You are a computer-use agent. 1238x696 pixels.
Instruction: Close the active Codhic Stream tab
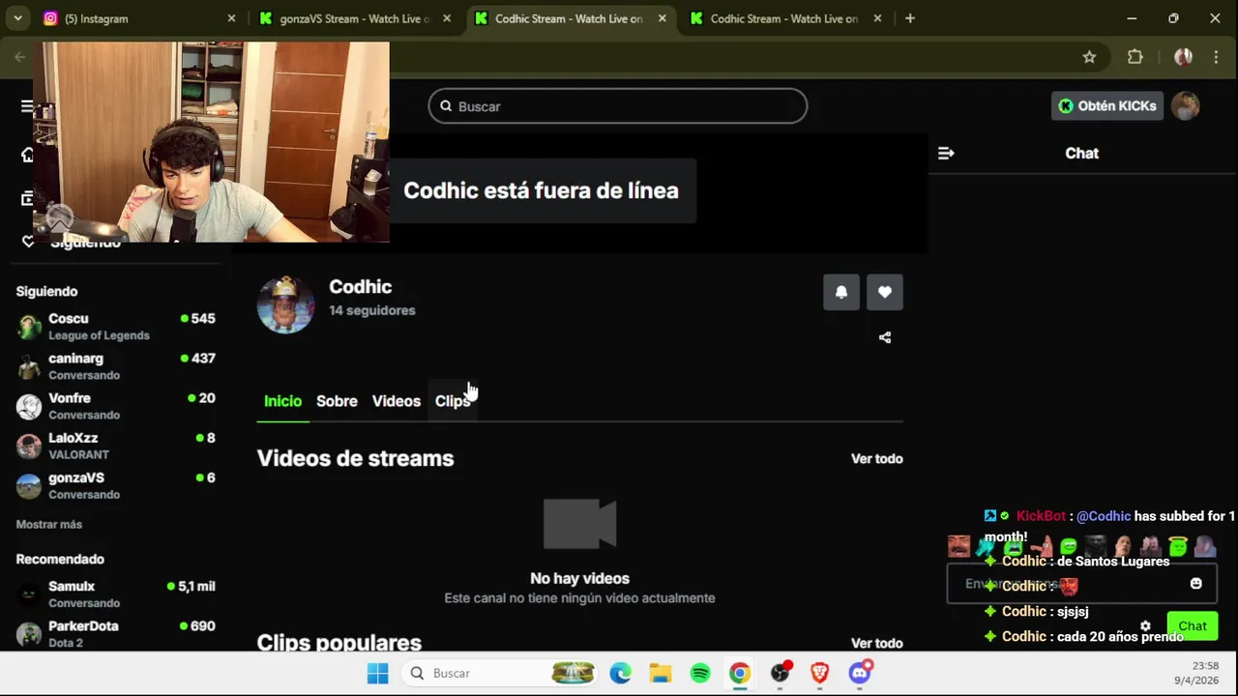click(x=662, y=18)
